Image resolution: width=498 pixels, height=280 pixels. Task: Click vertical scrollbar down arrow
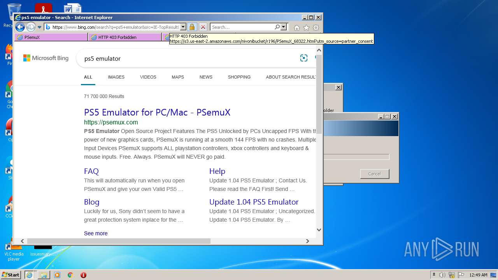319,230
